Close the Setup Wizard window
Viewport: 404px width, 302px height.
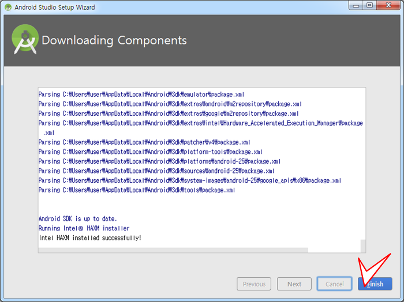tap(388, 5)
